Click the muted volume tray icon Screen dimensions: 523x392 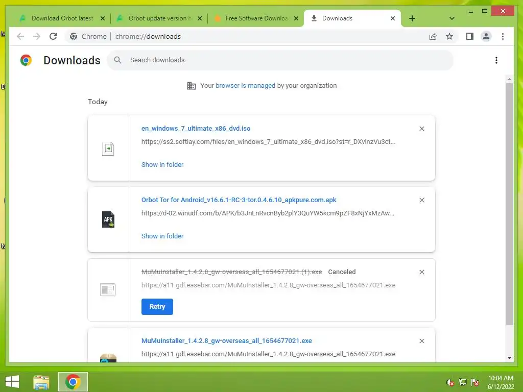[x=450, y=382]
